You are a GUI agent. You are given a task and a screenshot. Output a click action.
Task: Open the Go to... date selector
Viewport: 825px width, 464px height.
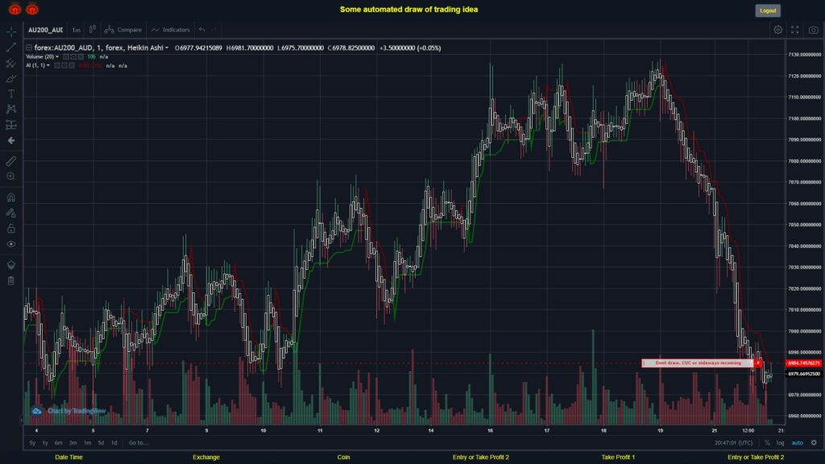[x=139, y=442]
